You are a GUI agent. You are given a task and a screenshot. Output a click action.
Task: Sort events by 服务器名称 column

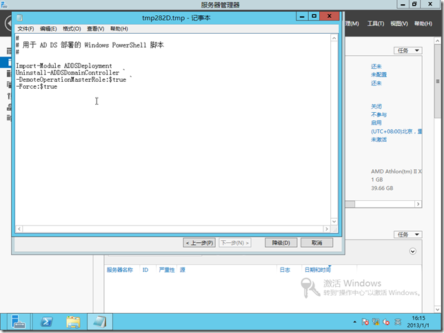[119, 270]
